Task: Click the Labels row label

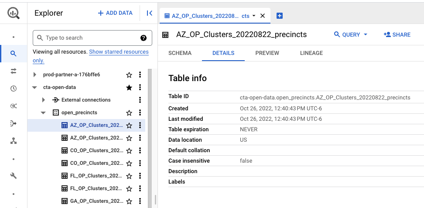Action: pyautogui.click(x=177, y=182)
